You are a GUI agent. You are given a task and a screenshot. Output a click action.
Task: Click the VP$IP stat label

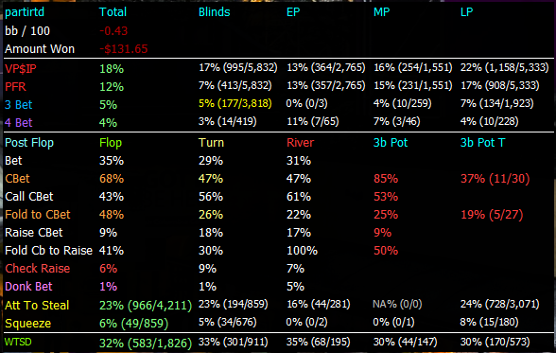(x=21, y=68)
